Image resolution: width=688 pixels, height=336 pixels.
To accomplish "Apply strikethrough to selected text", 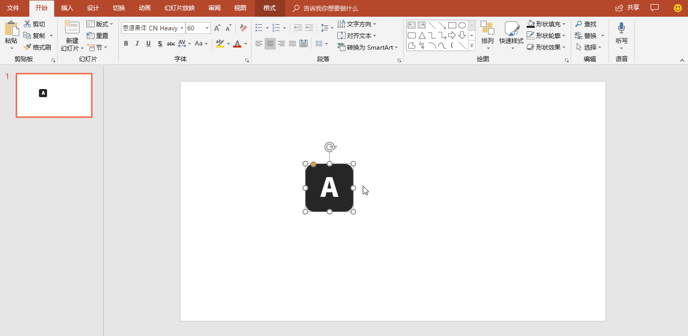I will (x=171, y=44).
